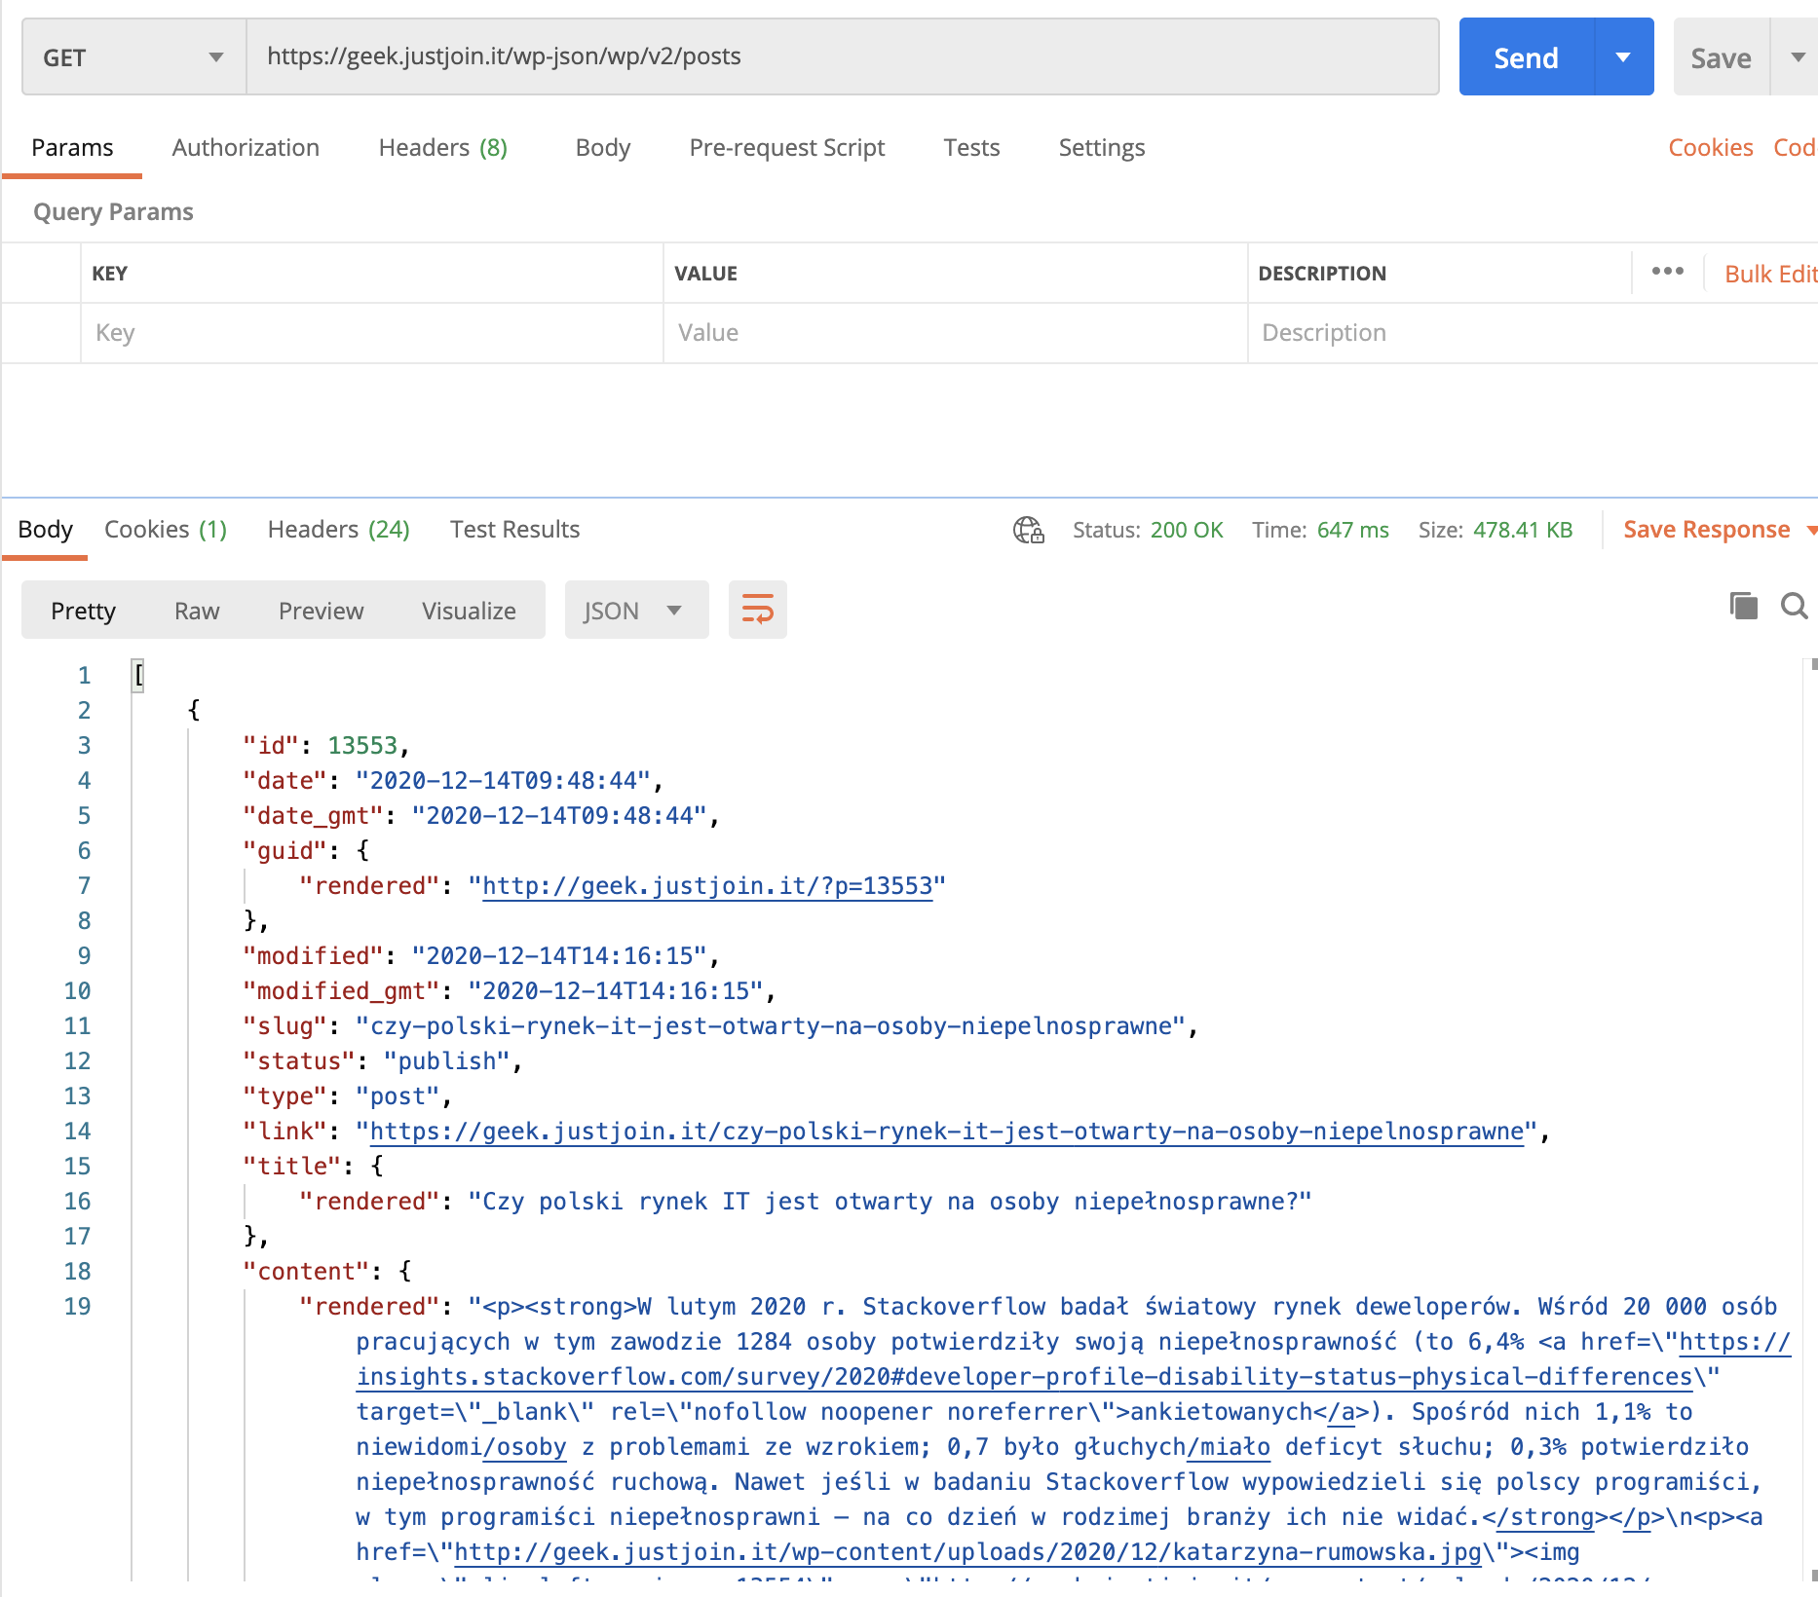The width and height of the screenshot is (1818, 1597).
Task: Open the GET method dropdown
Action: (133, 57)
